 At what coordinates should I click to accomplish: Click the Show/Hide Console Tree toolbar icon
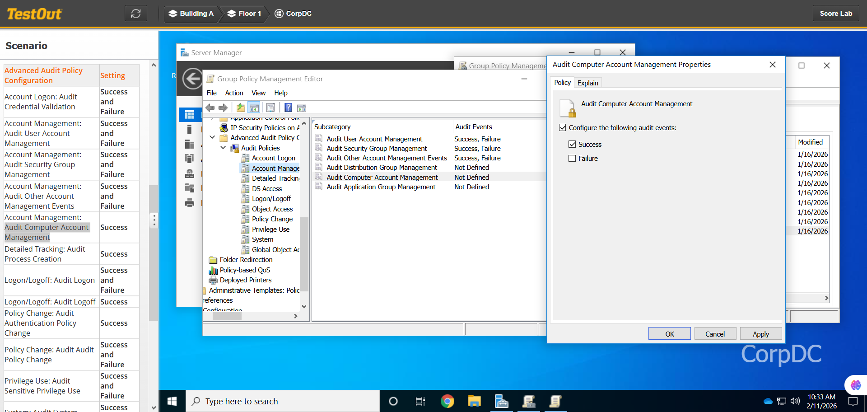pyautogui.click(x=254, y=108)
